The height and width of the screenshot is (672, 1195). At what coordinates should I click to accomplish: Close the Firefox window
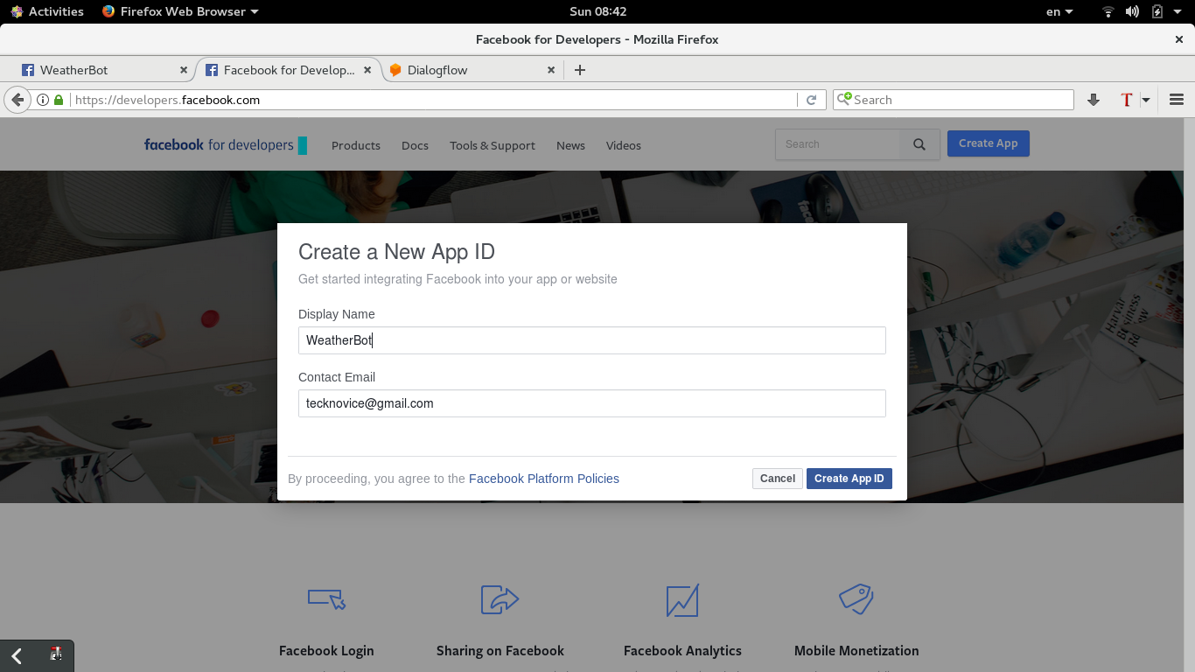1179,39
